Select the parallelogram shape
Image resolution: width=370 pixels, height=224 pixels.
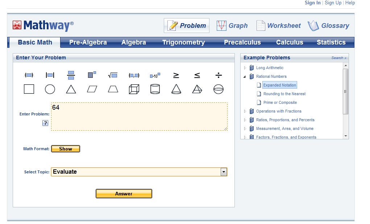tap(92, 89)
